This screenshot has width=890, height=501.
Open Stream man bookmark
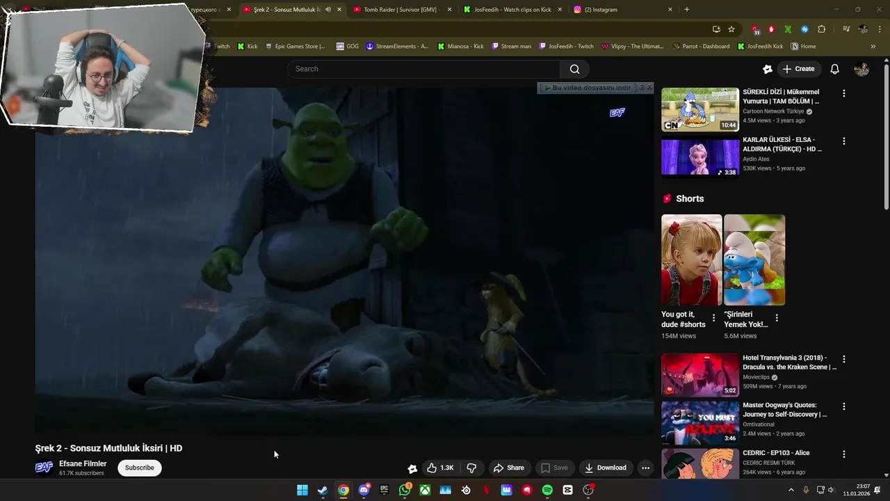pyautogui.click(x=511, y=47)
